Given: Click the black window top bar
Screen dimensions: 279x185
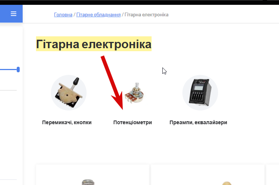Looking at the screenshot, I should point(140,2).
